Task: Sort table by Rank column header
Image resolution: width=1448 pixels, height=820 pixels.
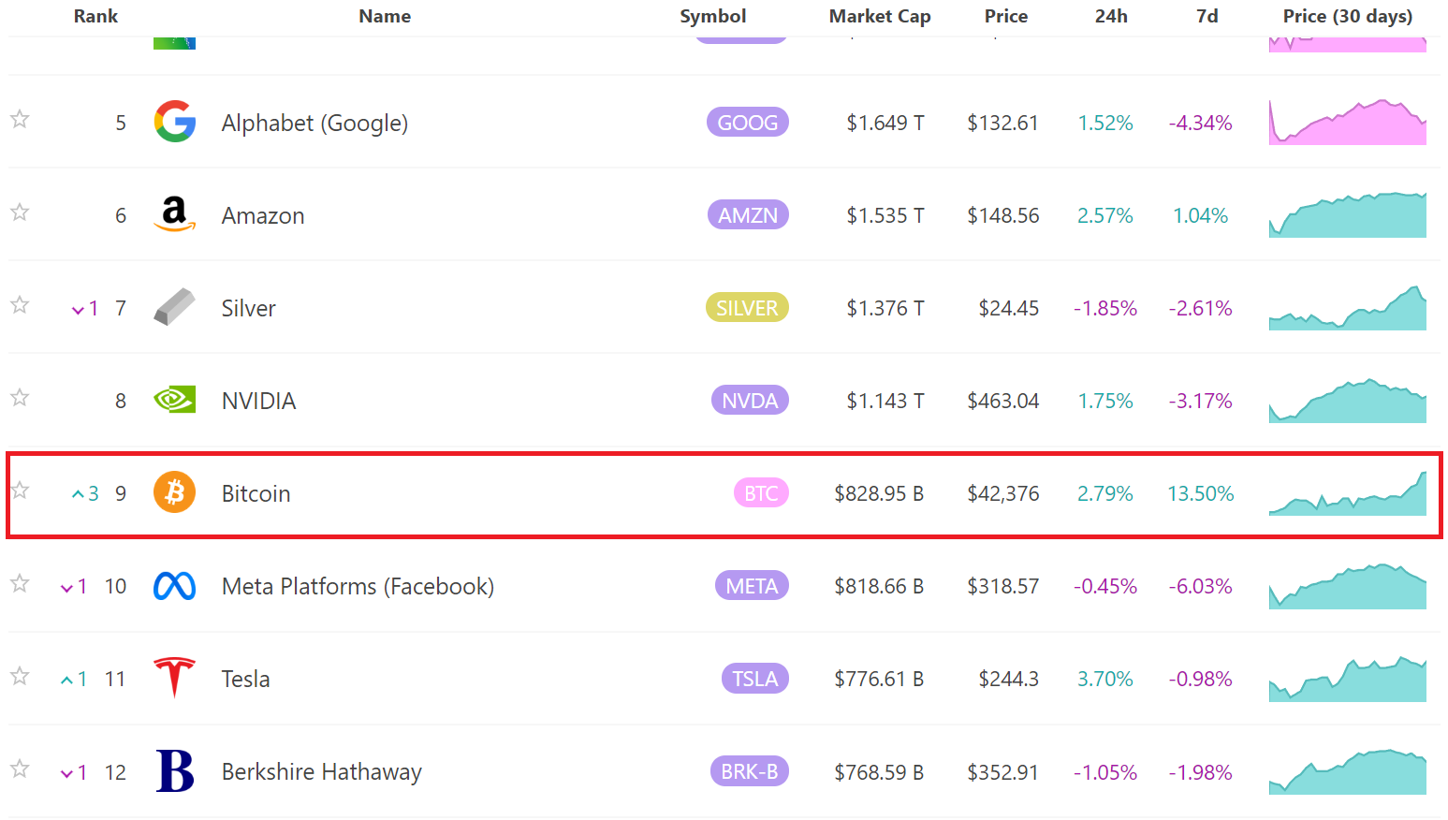Action: (x=95, y=16)
